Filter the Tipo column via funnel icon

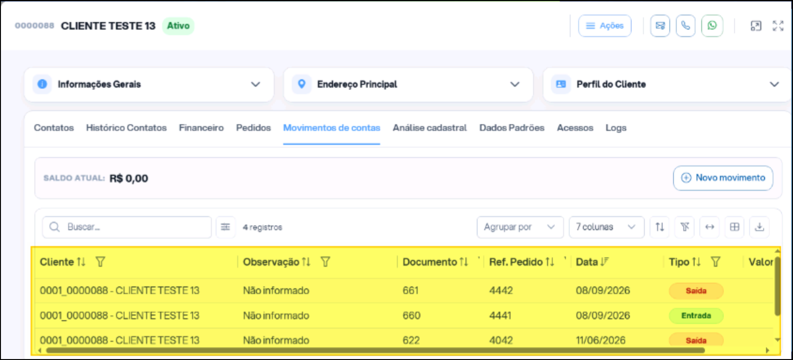coord(716,262)
